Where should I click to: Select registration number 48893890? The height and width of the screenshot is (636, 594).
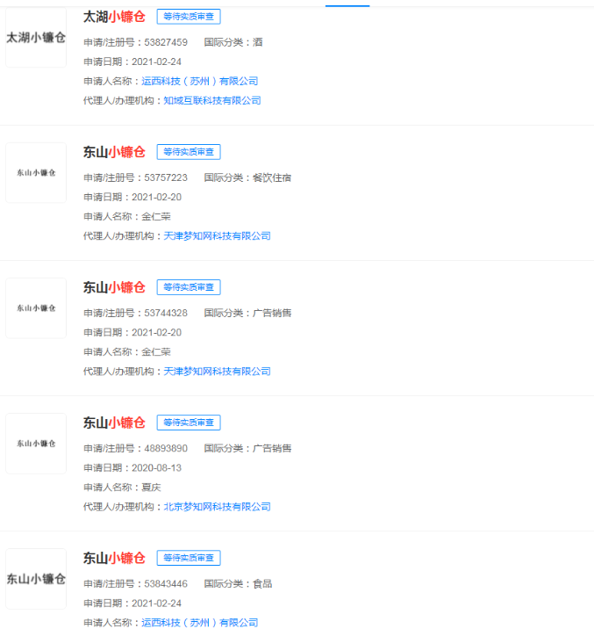[166, 449]
